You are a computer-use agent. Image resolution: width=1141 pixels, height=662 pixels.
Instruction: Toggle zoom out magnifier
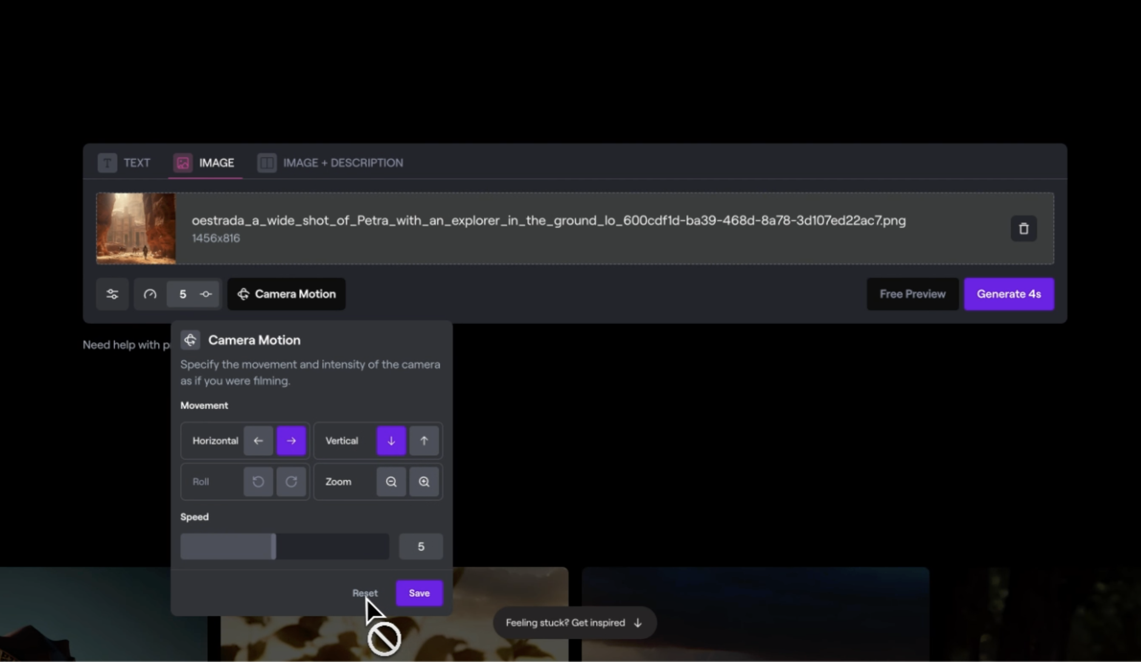coord(391,481)
